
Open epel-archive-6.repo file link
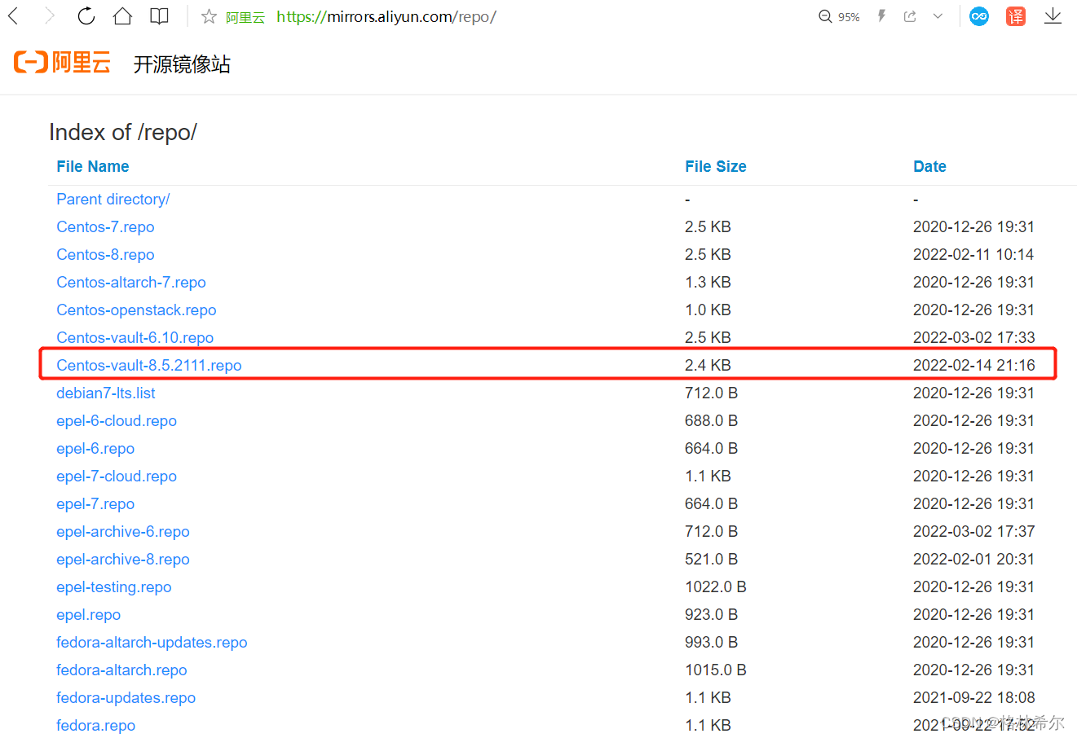click(x=123, y=531)
